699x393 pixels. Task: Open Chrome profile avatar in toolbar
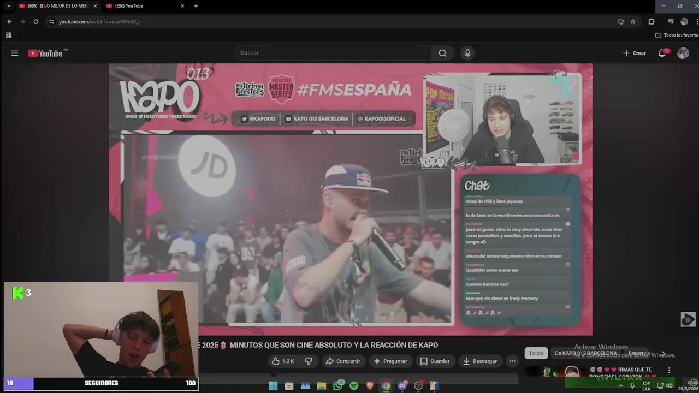click(684, 21)
